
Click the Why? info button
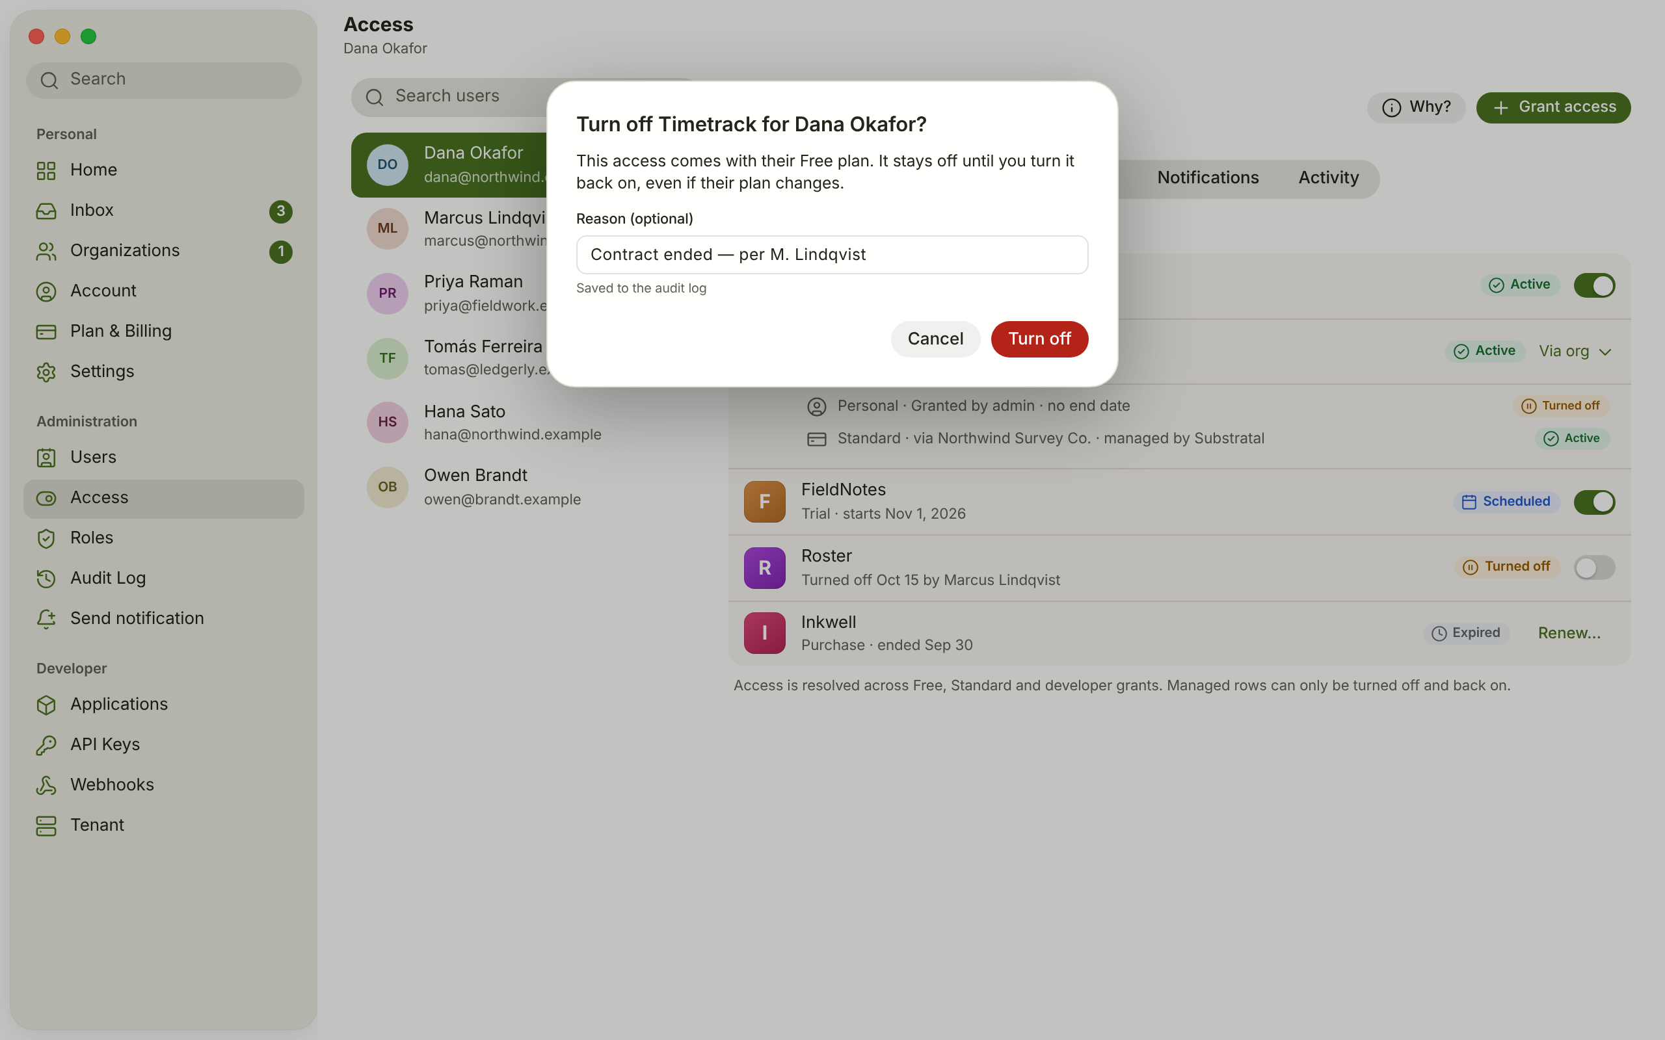tap(1416, 107)
